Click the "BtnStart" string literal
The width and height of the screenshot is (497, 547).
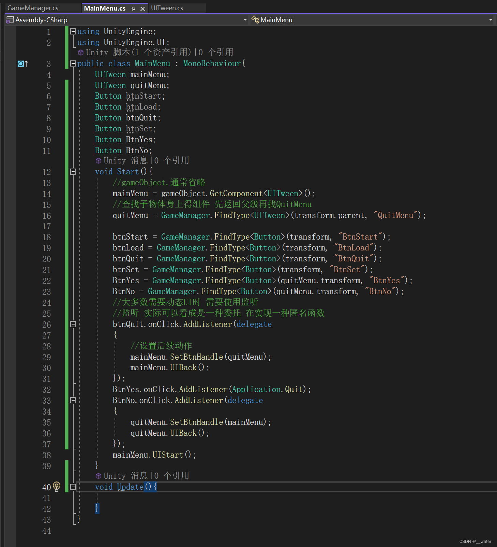[360, 237]
